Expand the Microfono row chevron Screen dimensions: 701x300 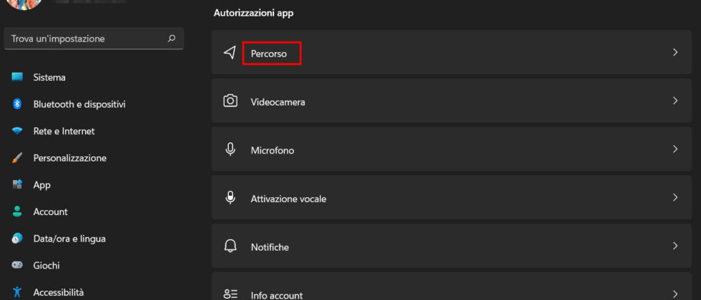tap(675, 150)
